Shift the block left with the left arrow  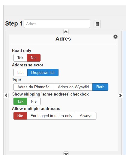(6, 96)
